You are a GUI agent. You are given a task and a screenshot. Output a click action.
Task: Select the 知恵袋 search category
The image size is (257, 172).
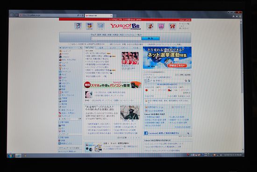(115, 35)
